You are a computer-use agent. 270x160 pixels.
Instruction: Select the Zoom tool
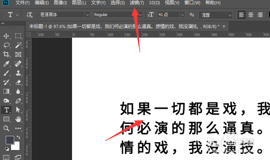click(x=6, y=128)
